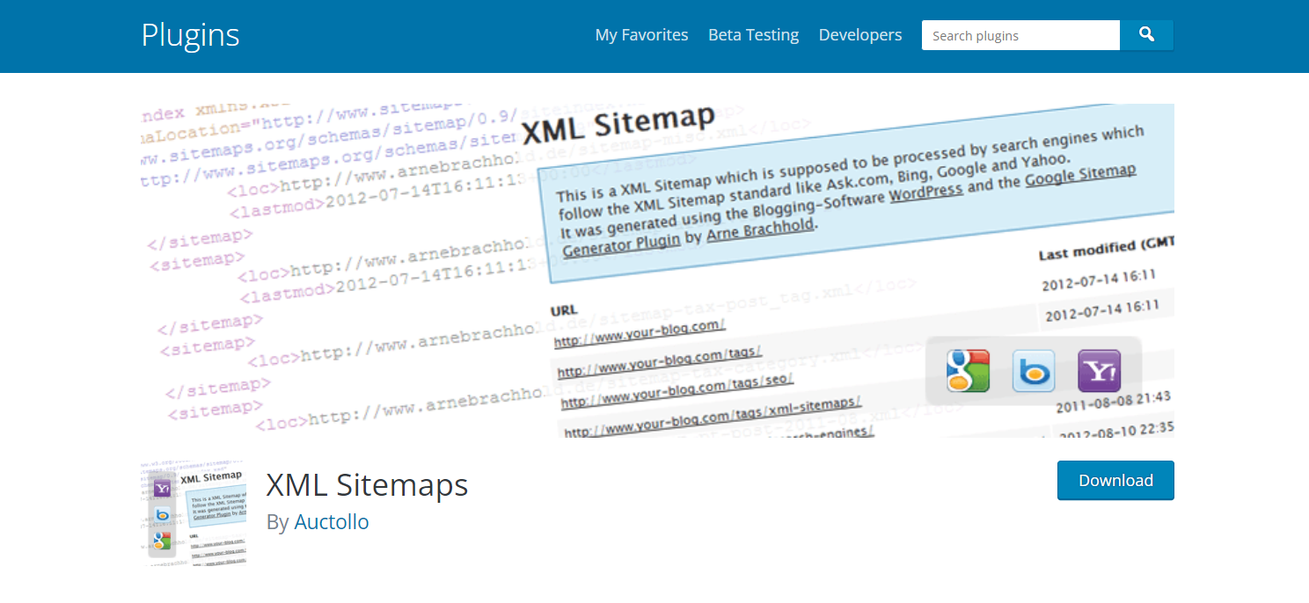Open the Developers link
Screen dimensions: 1309x603
[860, 35]
